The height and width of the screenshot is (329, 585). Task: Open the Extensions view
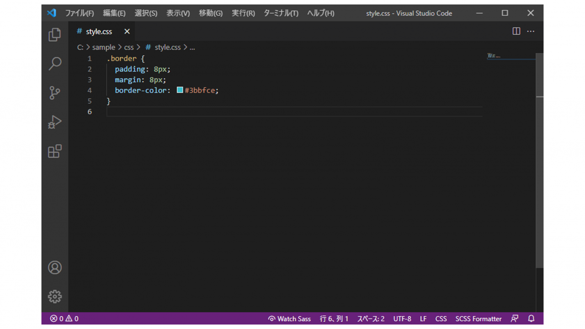[55, 151]
